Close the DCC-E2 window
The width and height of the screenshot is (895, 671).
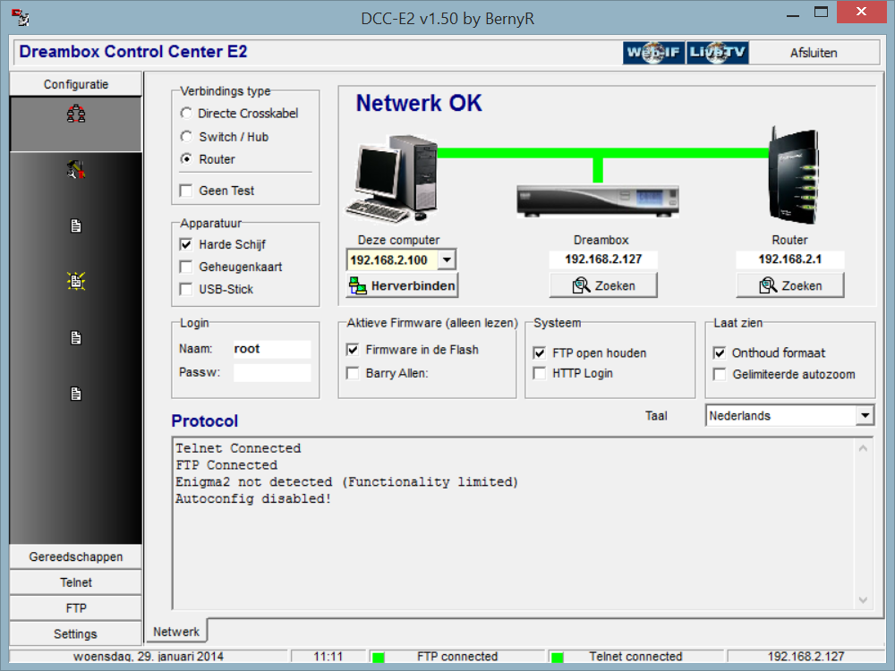(861, 12)
